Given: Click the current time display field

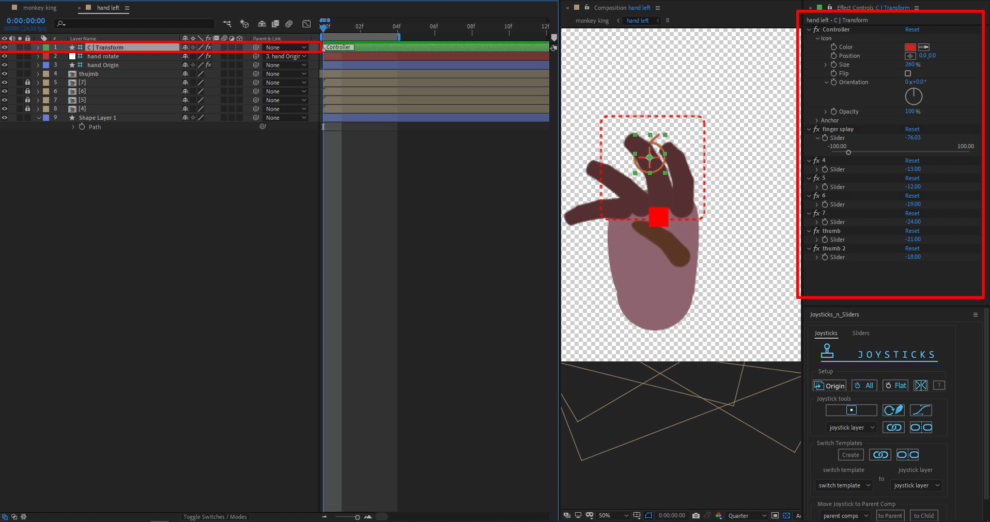Looking at the screenshot, I should tap(26, 21).
